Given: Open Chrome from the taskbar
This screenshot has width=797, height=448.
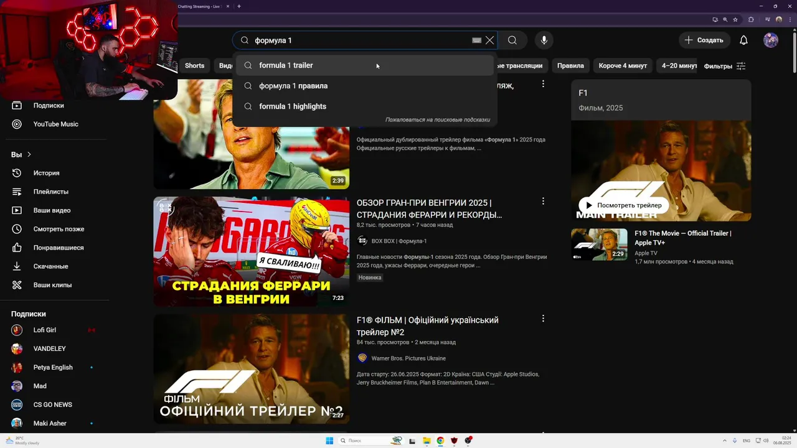Looking at the screenshot, I should [440, 441].
